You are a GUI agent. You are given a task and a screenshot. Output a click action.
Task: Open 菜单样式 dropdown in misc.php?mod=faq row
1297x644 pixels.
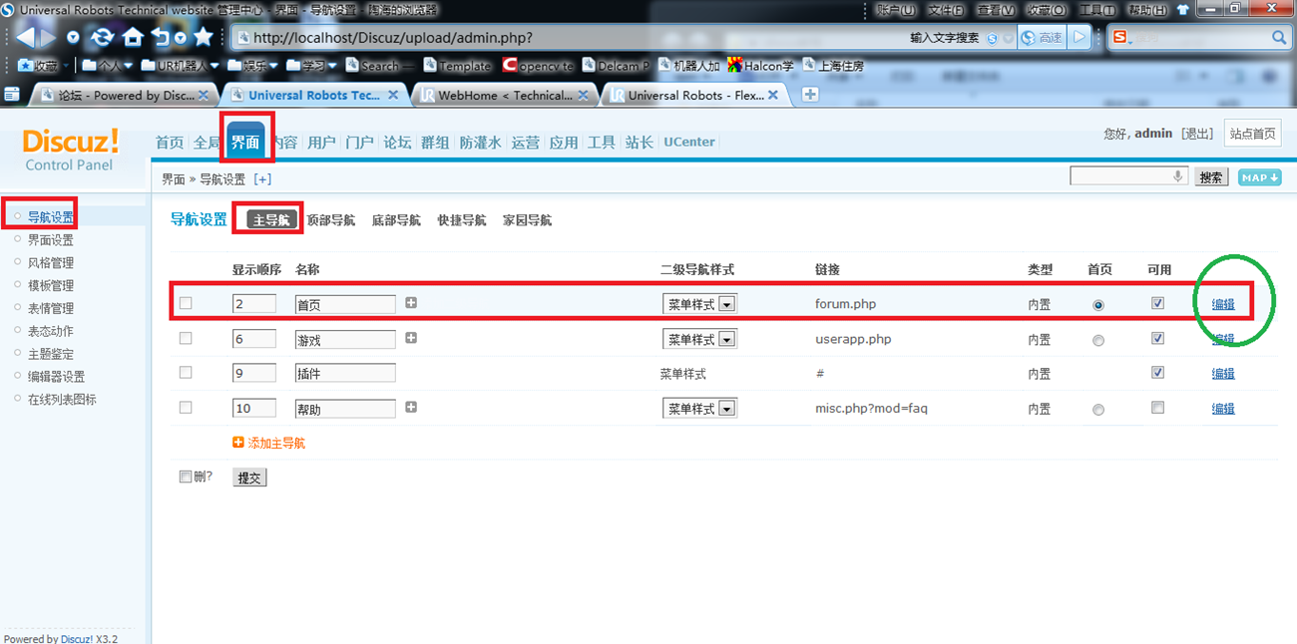coord(699,408)
